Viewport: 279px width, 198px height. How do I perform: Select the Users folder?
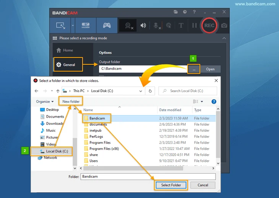94,161
